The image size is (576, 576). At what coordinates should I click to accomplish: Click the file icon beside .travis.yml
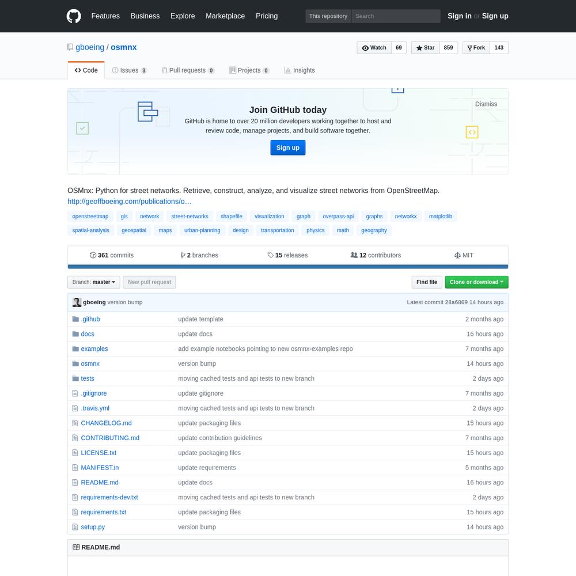pyautogui.click(x=75, y=408)
